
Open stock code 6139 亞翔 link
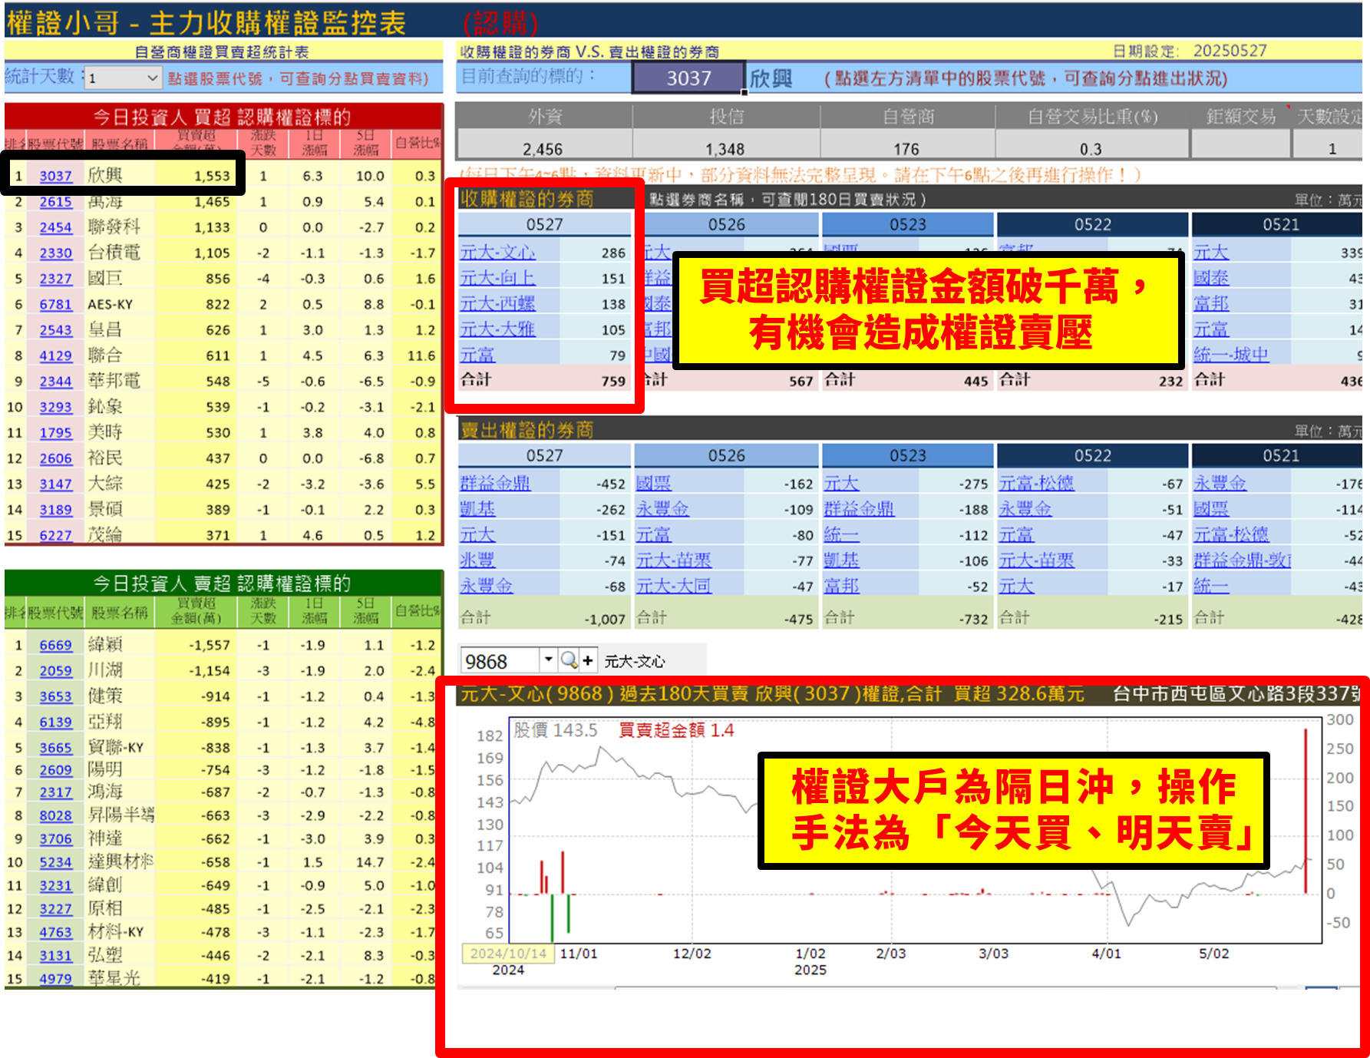click(56, 722)
